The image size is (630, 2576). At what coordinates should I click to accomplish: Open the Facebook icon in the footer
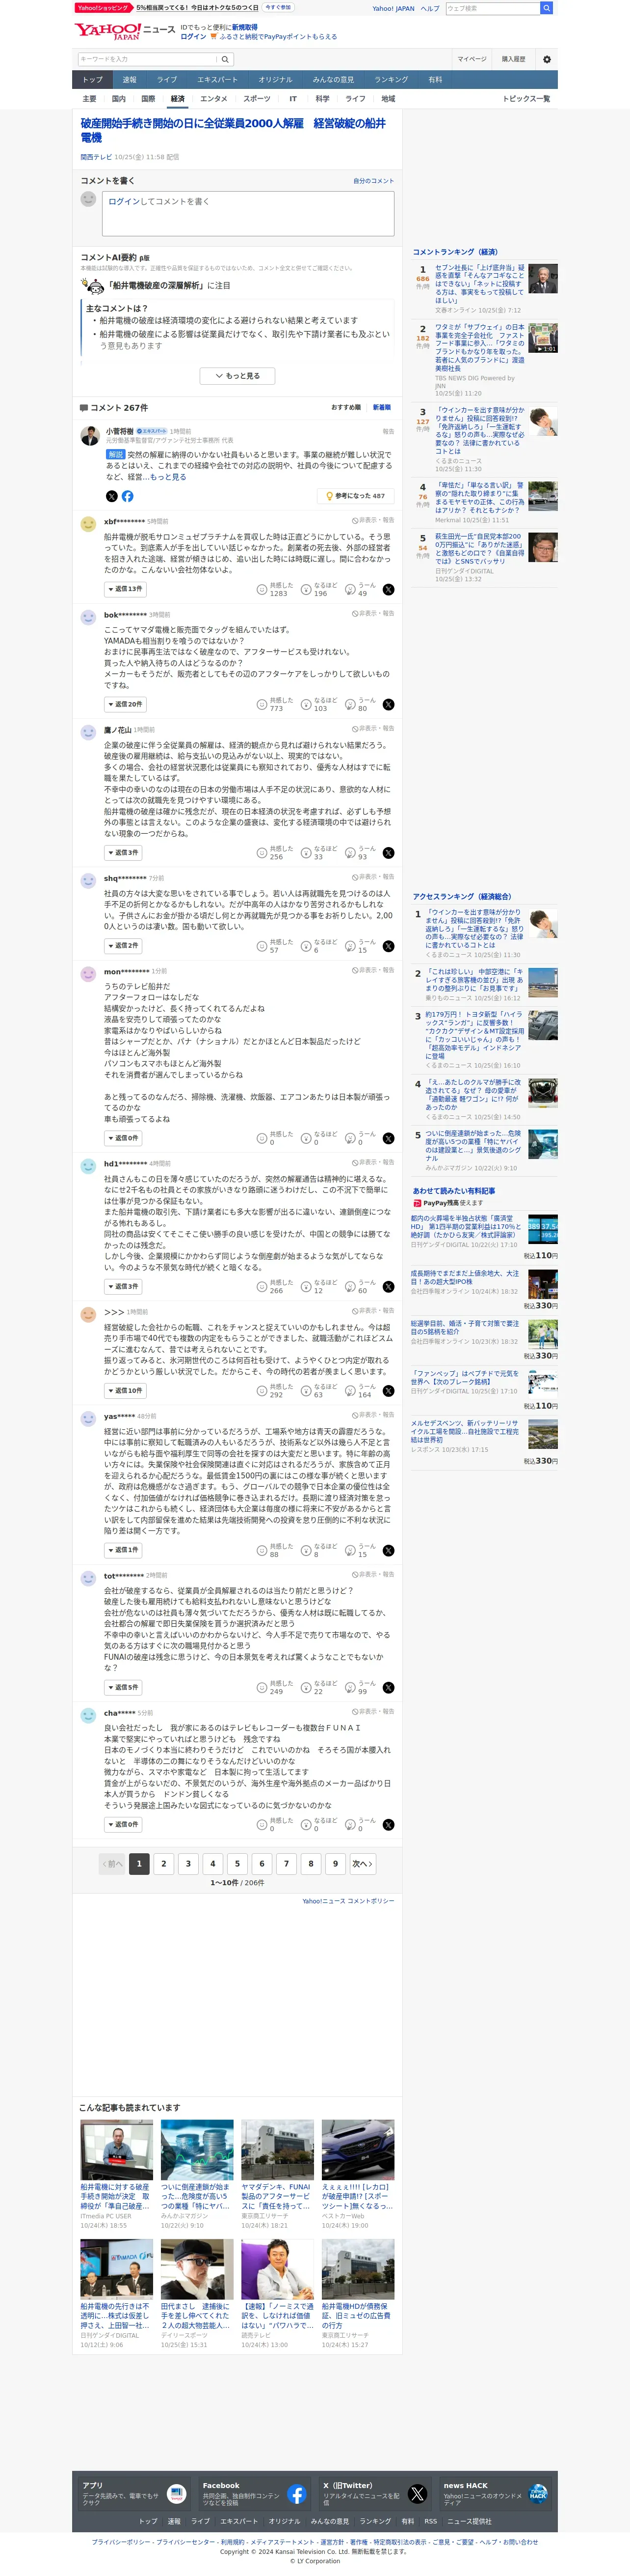click(296, 2494)
